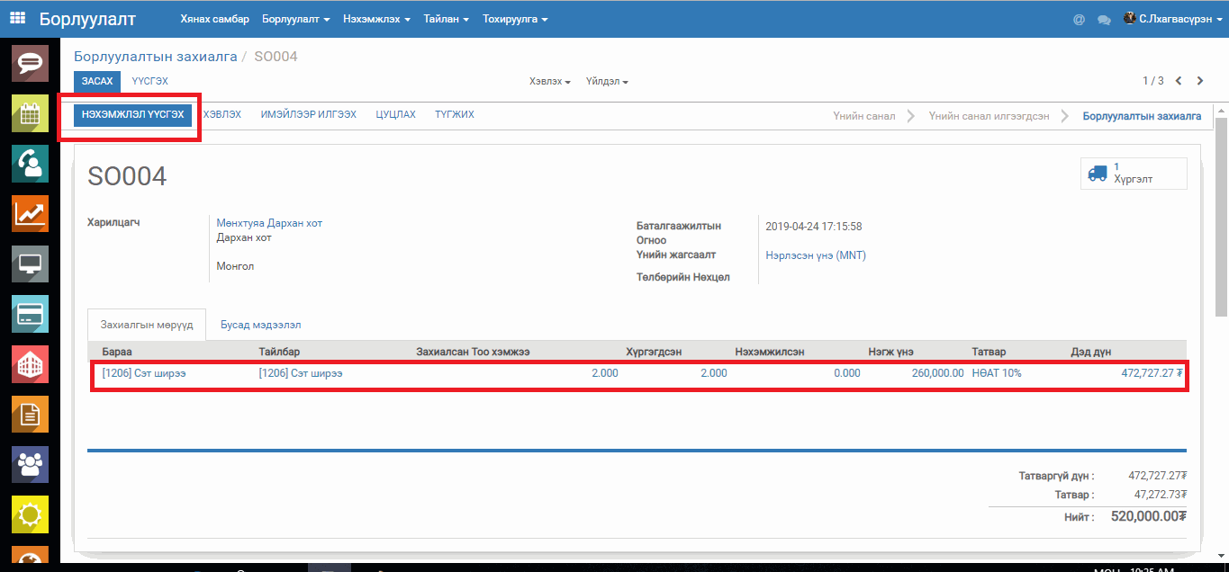This screenshot has width=1229, height=572.
Task: Click the НЭХЭМЖЛЭЛ ҮҮСГЭХ button
Action: (132, 115)
